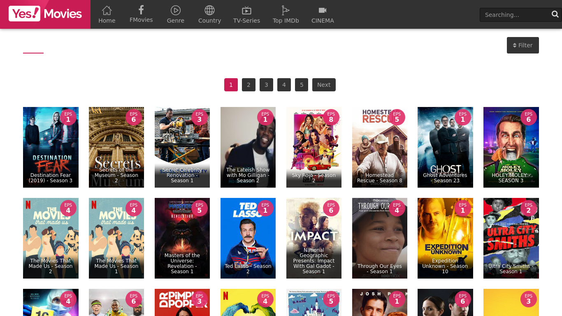Screen dimensions: 562x316
Task: Open Expedition Unknown Season 10 poster
Action: (445, 238)
